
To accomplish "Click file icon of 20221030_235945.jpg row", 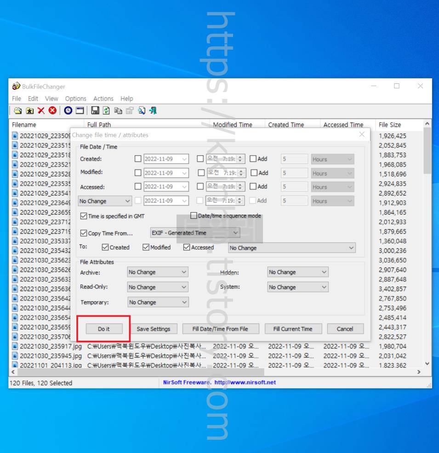I will (15, 356).
